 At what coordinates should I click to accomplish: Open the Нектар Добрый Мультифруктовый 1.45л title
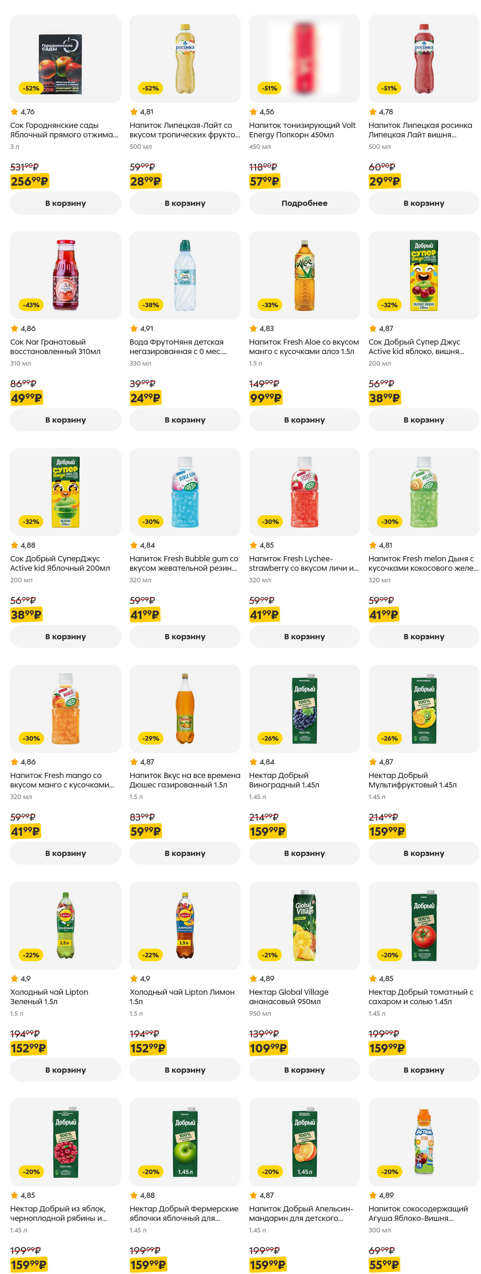[x=412, y=779]
